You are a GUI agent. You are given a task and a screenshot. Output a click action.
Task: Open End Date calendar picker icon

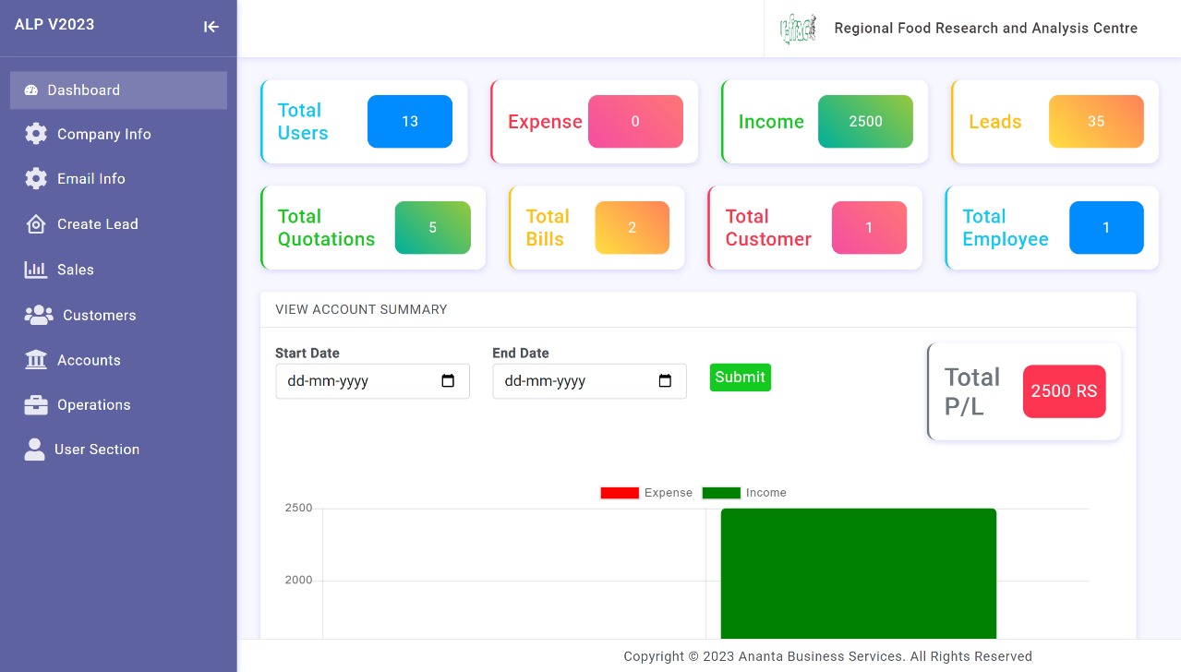[x=665, y=381]
